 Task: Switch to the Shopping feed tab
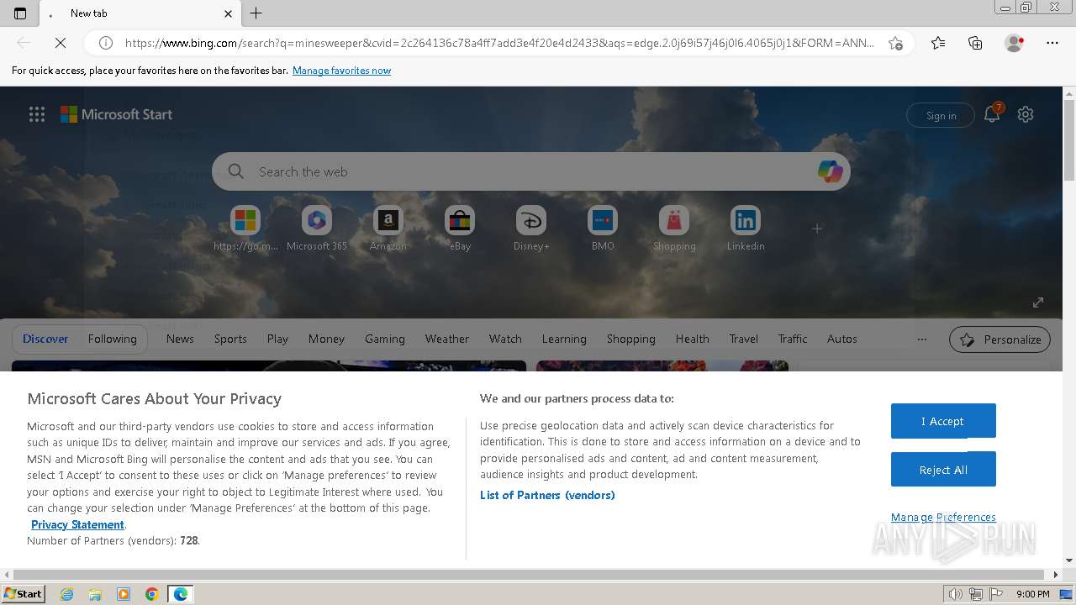pos(631,339)
